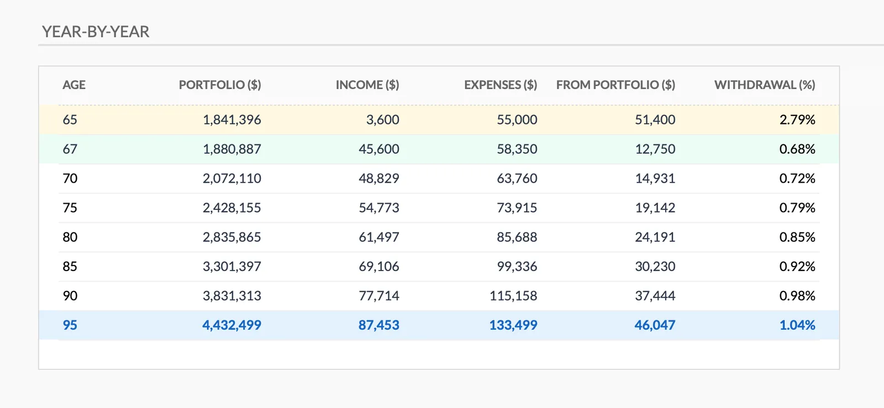The height and width of the screenshot is (408, 884).
Task: Click the 4,432,499 portfolio value
Action: coord(231,325)
